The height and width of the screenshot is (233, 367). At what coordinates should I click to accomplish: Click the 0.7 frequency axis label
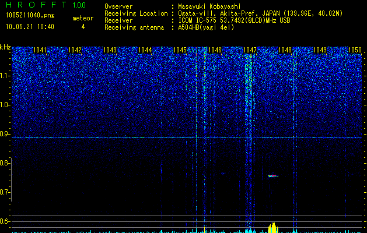coord(5,192)
